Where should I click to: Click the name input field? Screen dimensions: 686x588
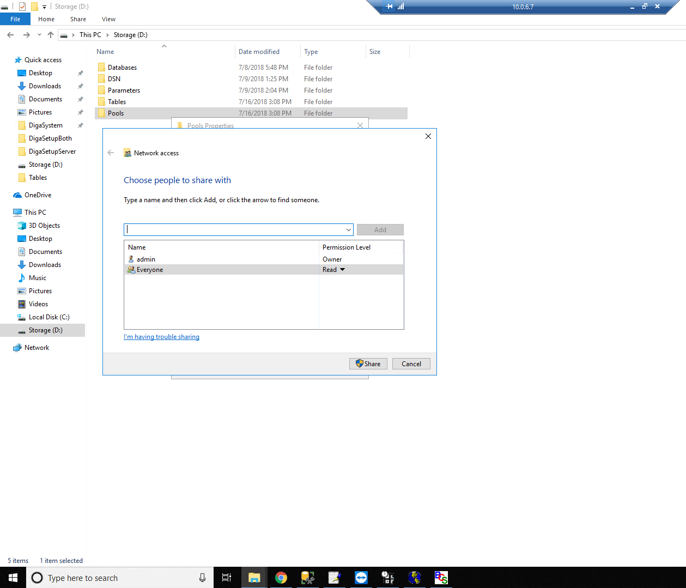(x=234, y=230)
